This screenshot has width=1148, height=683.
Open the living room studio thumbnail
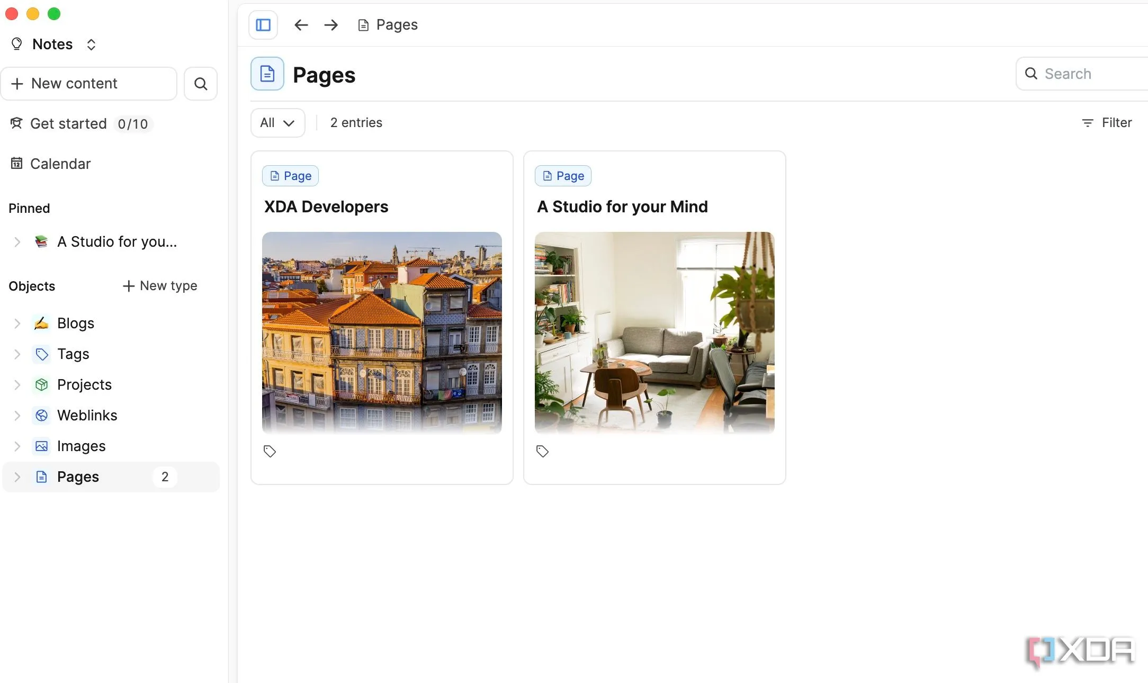[x=654, y=333]
